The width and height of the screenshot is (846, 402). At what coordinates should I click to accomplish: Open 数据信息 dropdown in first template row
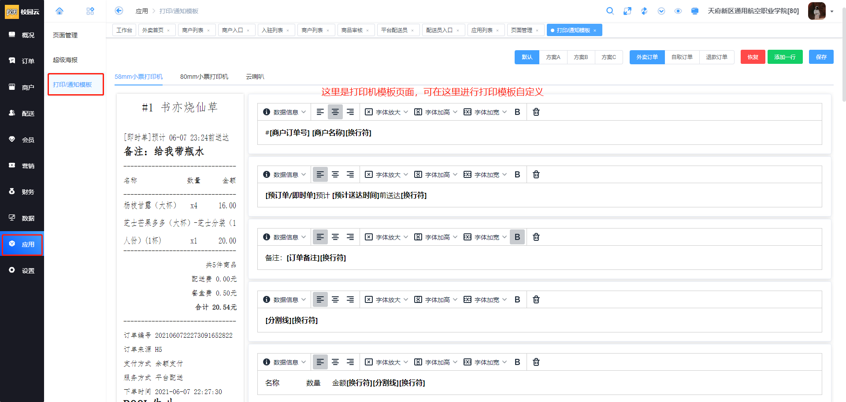[x=284, y=112]
